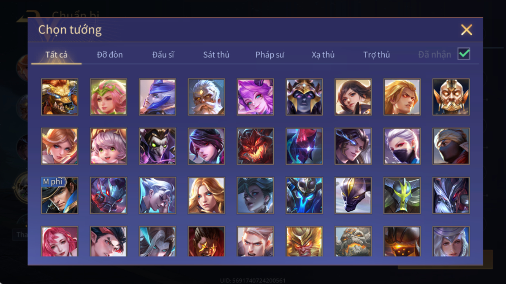The width and height of the screenshot is (506, 284).
Task: Pick the pink-haired girl with green headband
Action: [109, 97]
